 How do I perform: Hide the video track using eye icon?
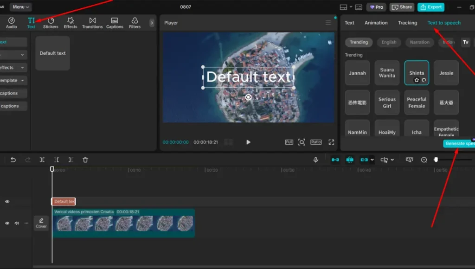(x=7, y=223)
